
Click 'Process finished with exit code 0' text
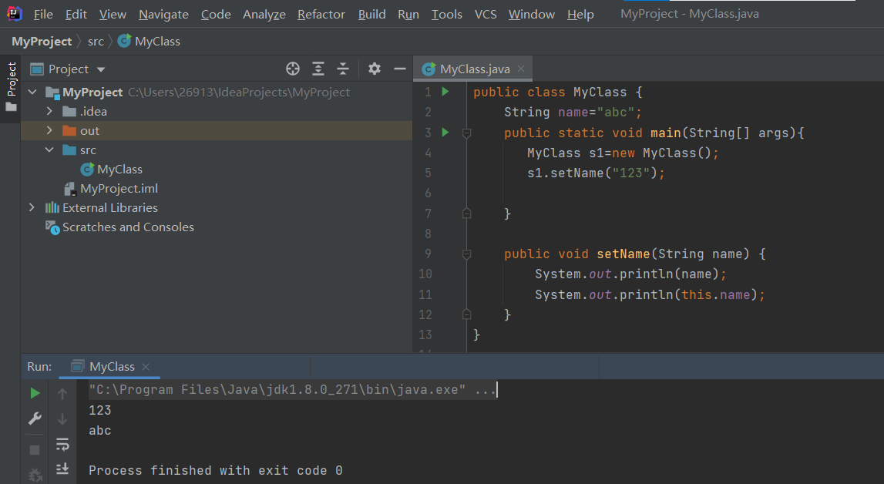coord(215,470)
